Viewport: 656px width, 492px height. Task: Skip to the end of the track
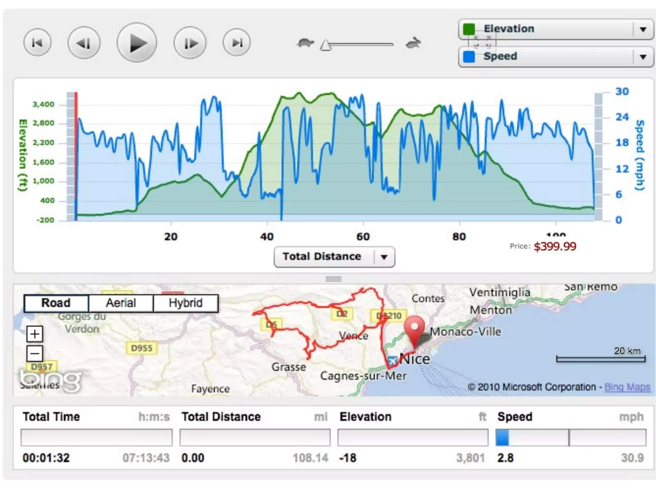click(237, 43)
